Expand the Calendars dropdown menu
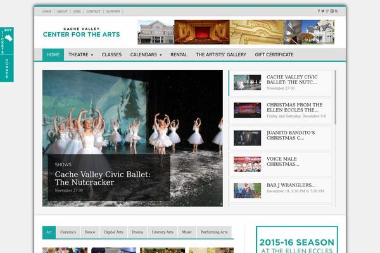This screenshot has height=253, width=380. pos(146,55)
